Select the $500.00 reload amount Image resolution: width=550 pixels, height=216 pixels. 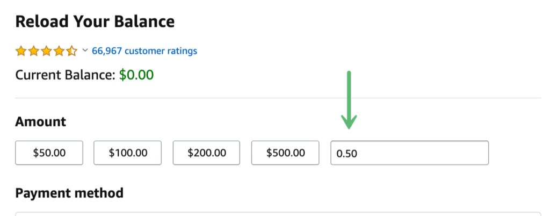click(x=285, y=153)
